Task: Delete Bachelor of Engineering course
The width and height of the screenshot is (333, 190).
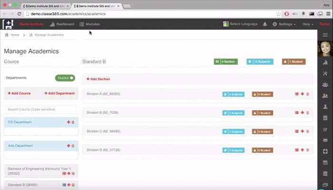Action: [x=73, y=173]
